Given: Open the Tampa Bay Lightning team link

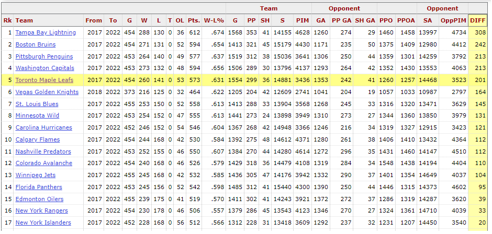Looking at the screenshot, I should tap(46, 32).
